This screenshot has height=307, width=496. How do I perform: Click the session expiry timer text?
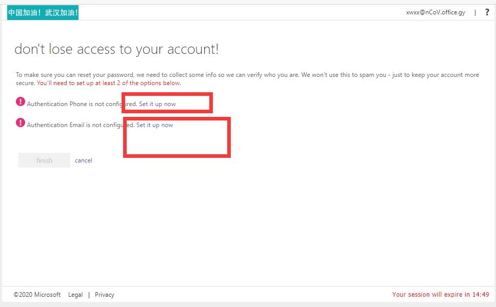(x=441, y=295)
